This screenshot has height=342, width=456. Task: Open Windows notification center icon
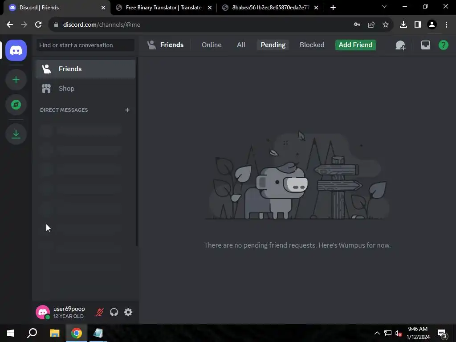click(442, 333)
